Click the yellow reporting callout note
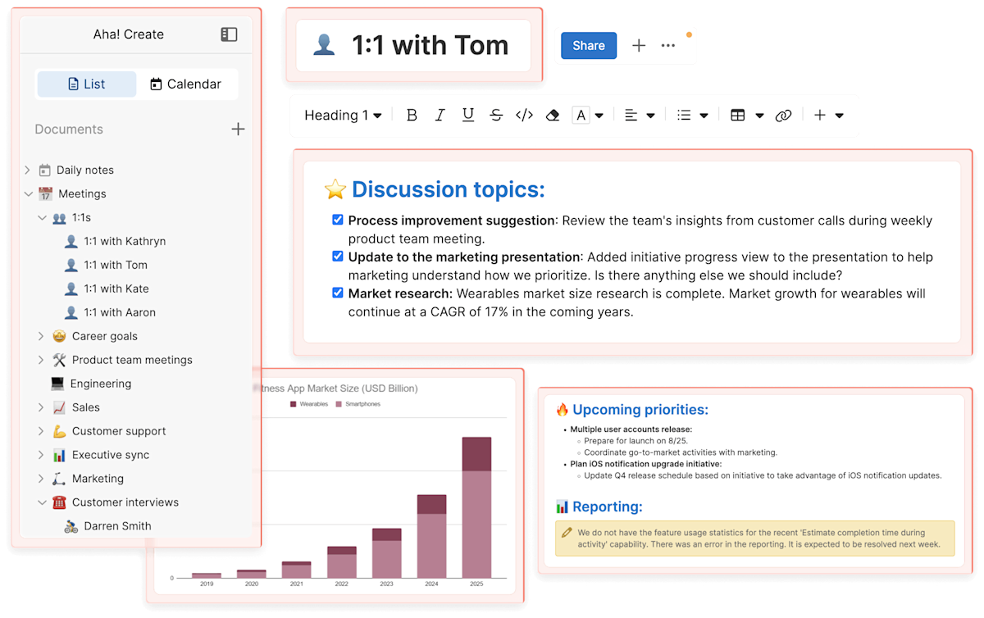This screenshot has height=618, width=984. pyautogui.click(x=754, y=538)
